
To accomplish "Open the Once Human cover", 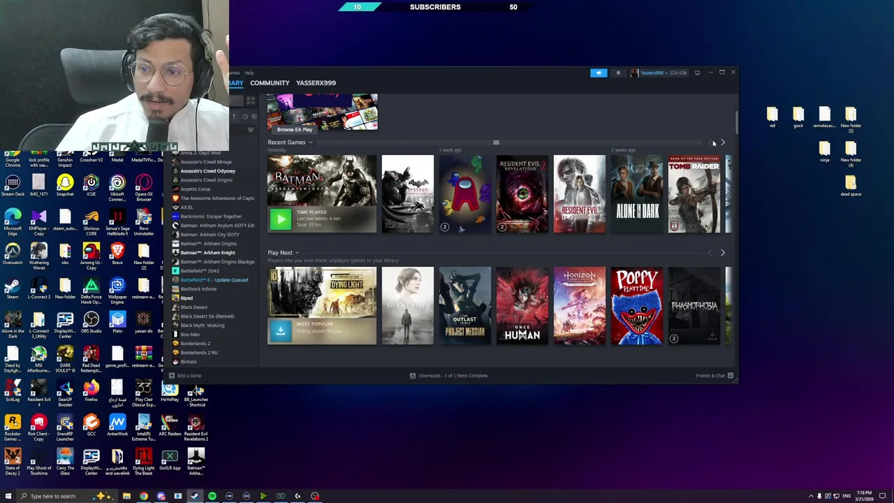I will click(522, 306).
